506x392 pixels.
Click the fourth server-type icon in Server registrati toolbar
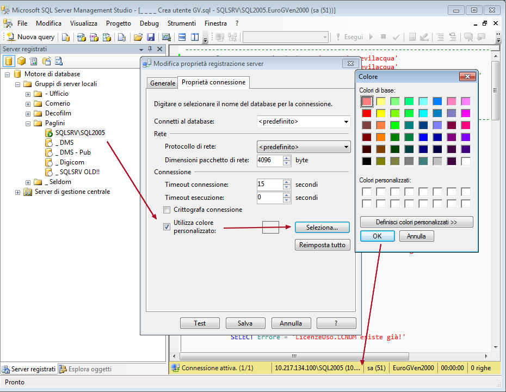46,60
